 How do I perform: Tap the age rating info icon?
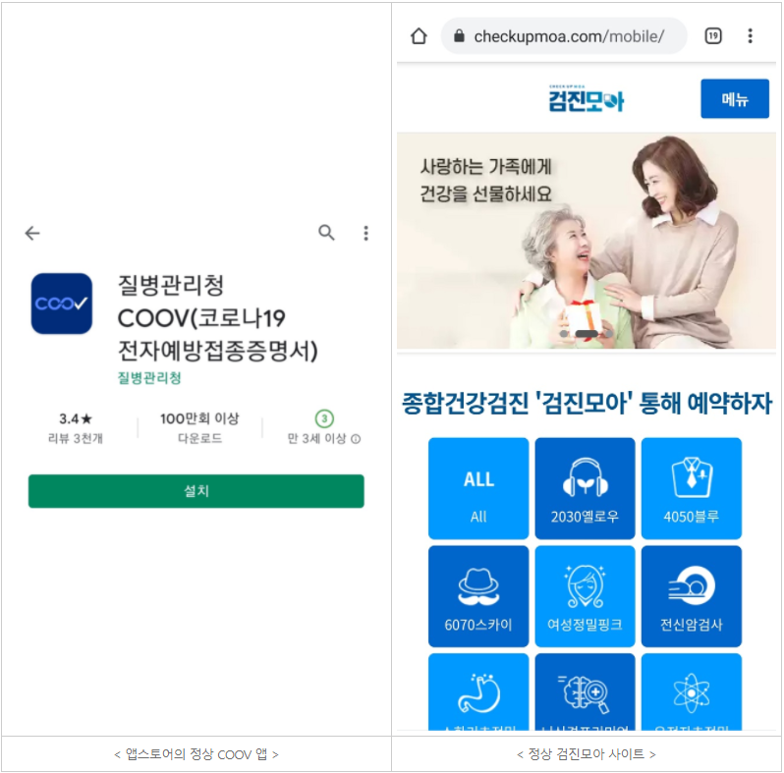click(356, 439)
